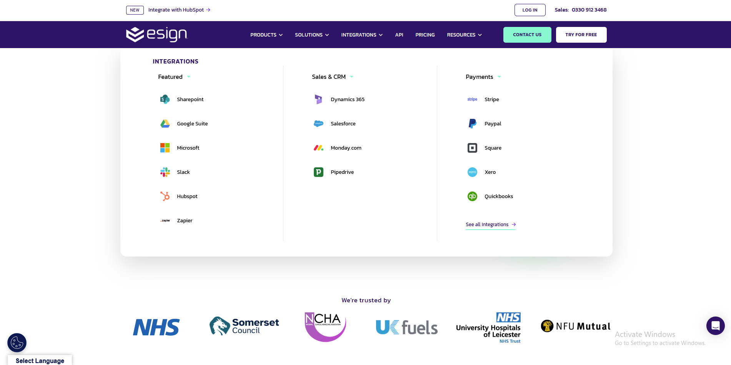The height and width of the screenshot is (365, 731).
Task: Click the NEW badge
Action: 135,10
